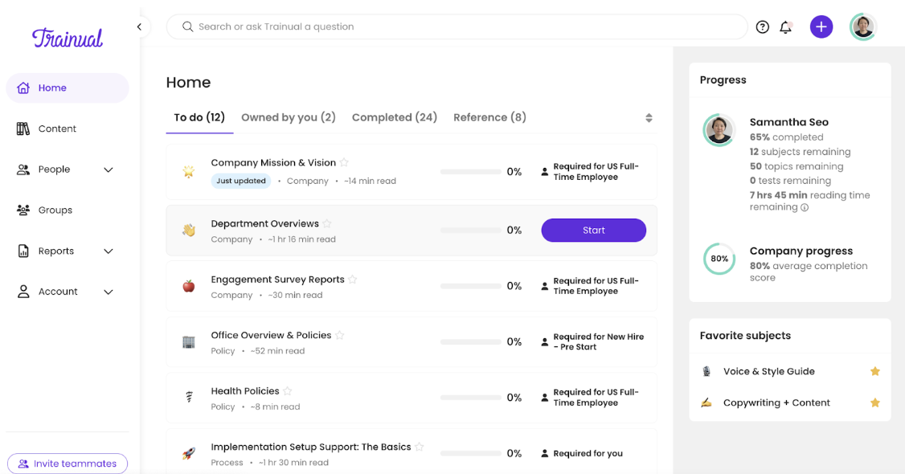This screenshot has width=905, height=474.
Task: Click the Samantha Seo name text
Action: tap(789, 122)
